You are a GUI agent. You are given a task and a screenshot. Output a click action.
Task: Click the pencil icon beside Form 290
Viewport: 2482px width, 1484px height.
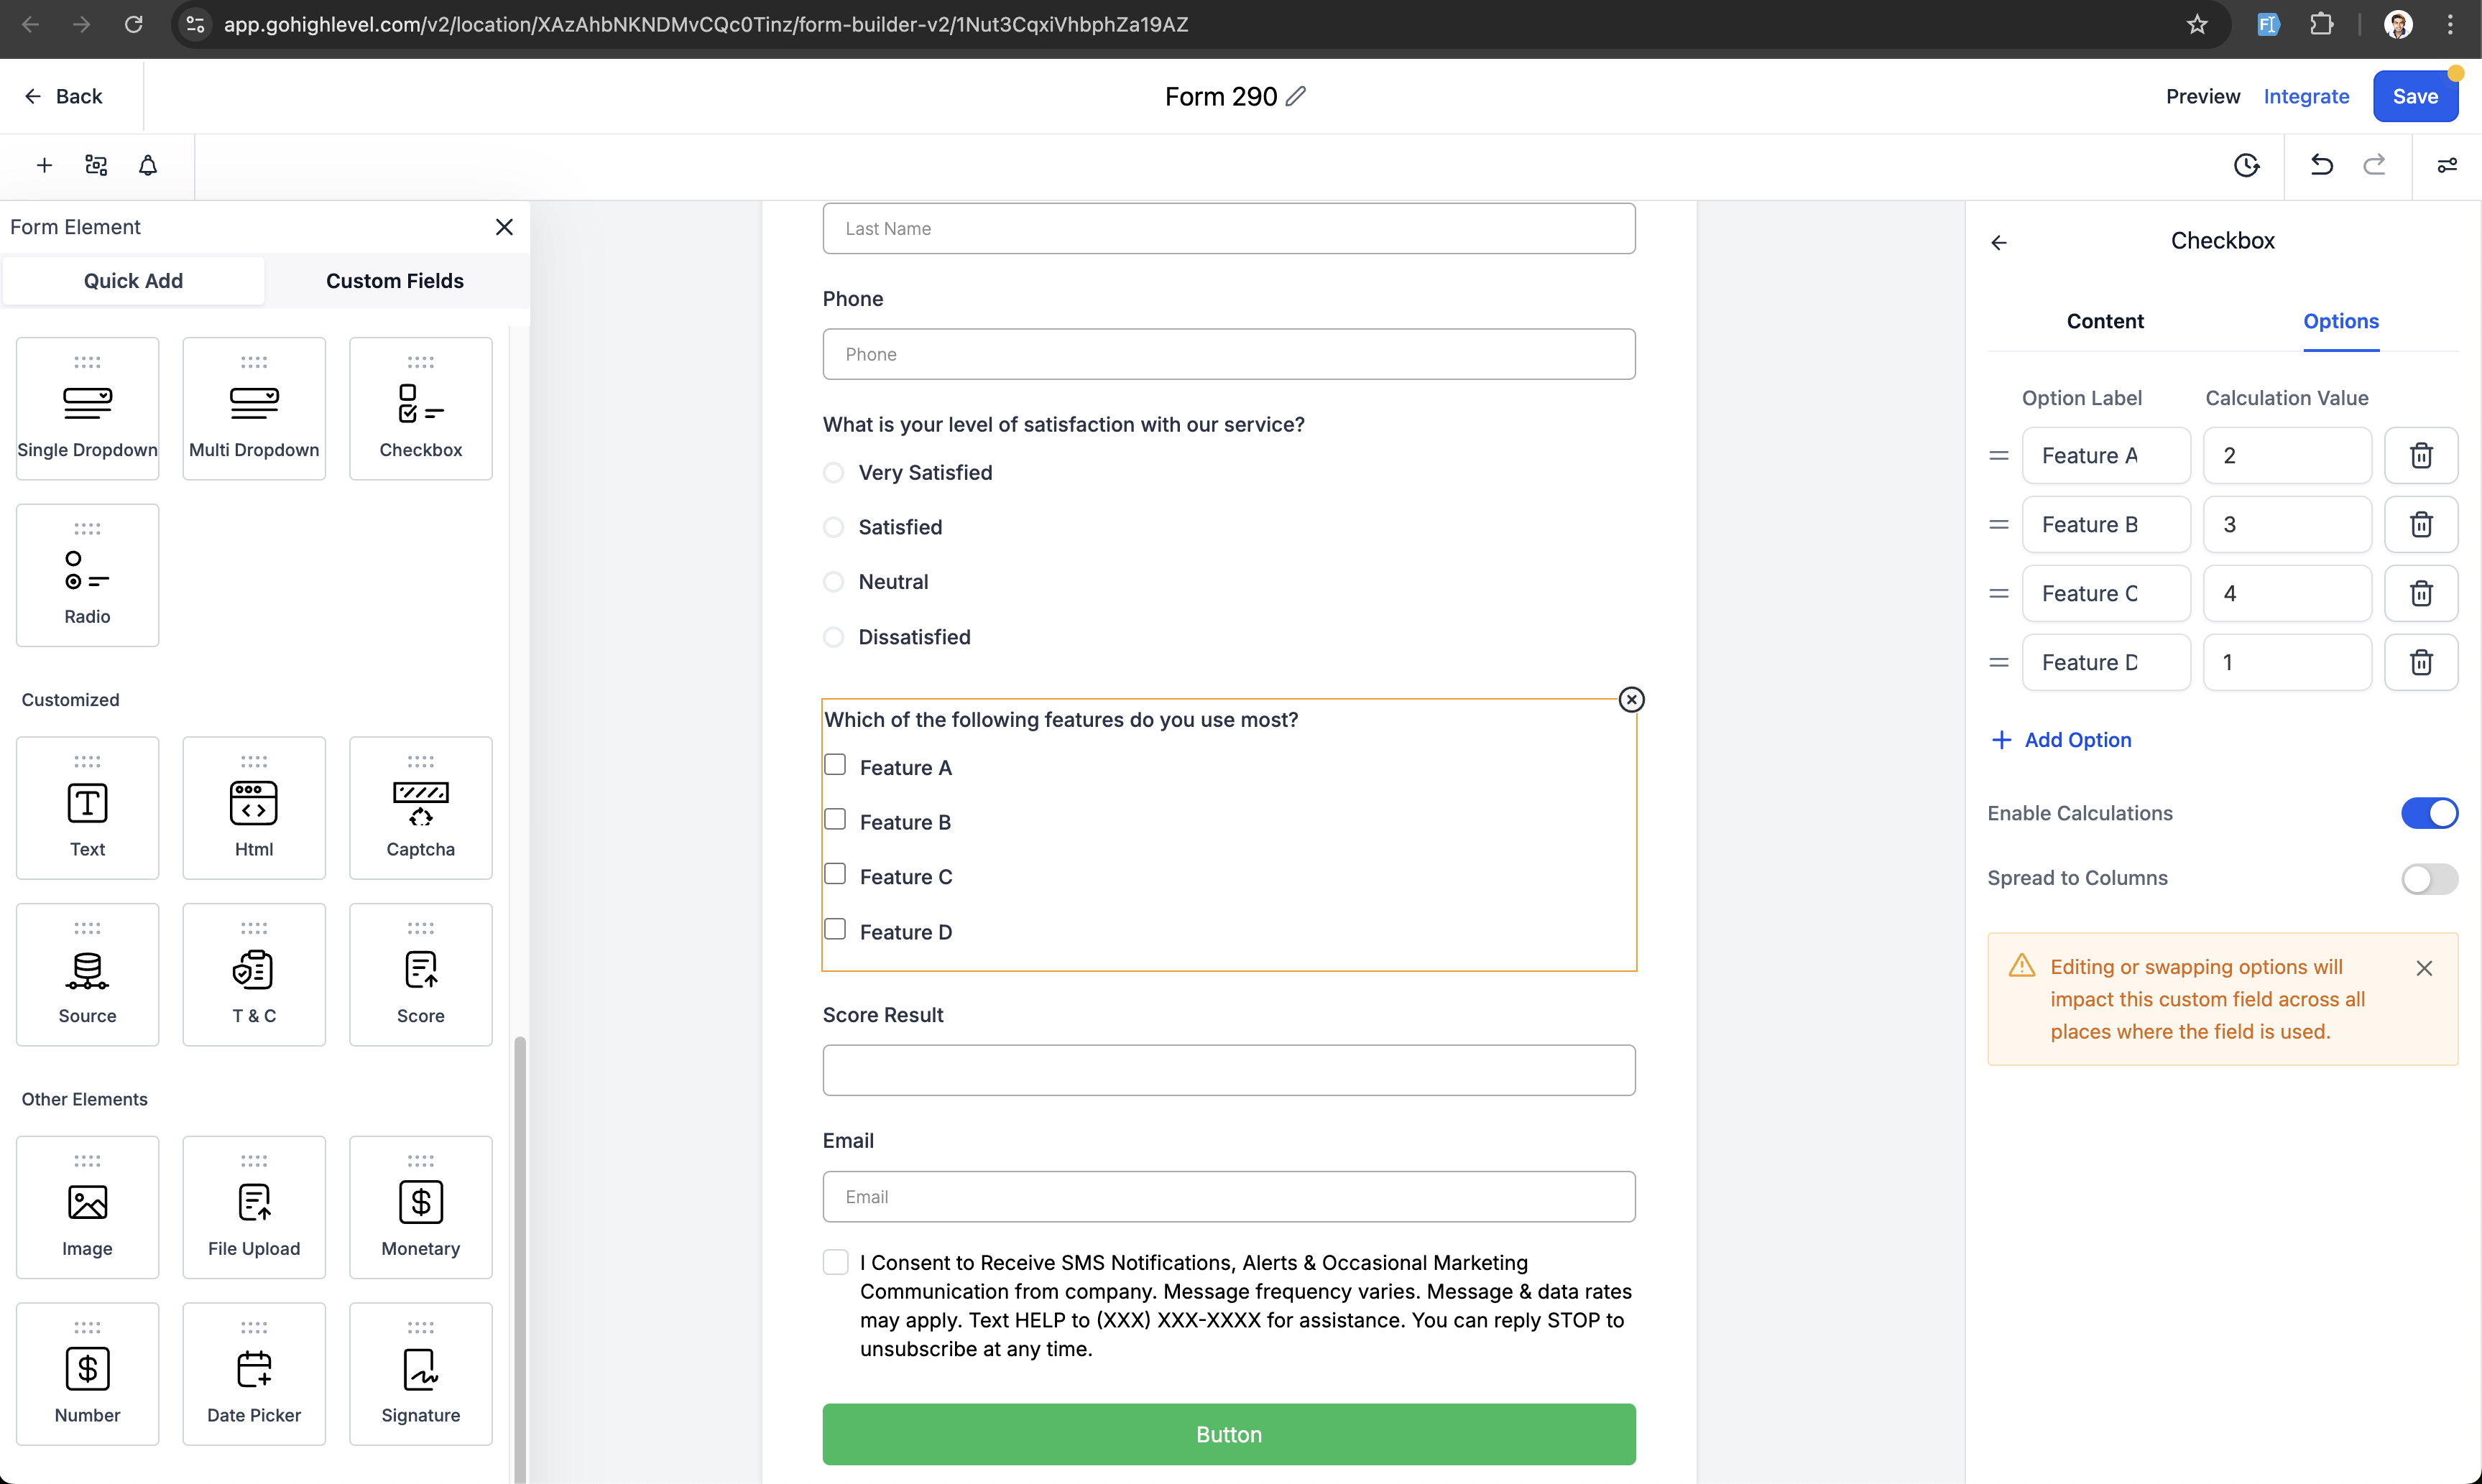tap(1296, 96)
